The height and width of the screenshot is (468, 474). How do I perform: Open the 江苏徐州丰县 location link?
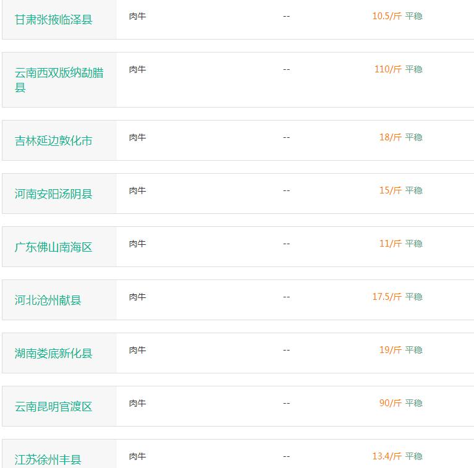pyautogui.click(x=48, y=459)
